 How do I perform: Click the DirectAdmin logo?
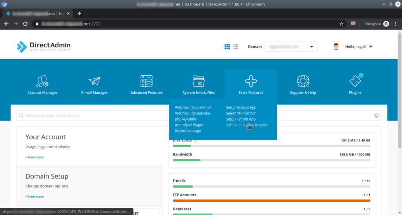point(44,47)
